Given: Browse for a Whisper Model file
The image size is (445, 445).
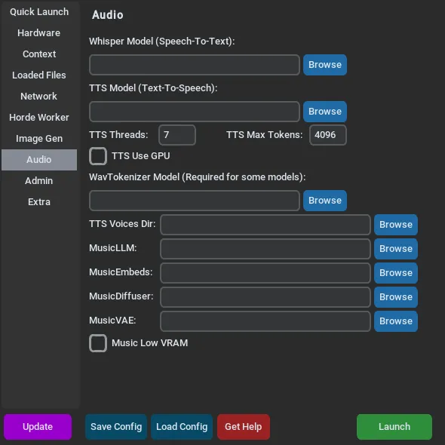Looking at the screenshot, I should coord(325,65).
